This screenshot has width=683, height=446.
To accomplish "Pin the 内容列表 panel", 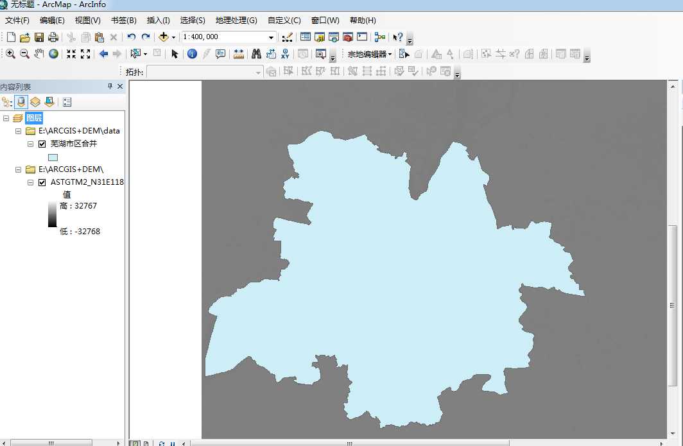I will (110, 86).
